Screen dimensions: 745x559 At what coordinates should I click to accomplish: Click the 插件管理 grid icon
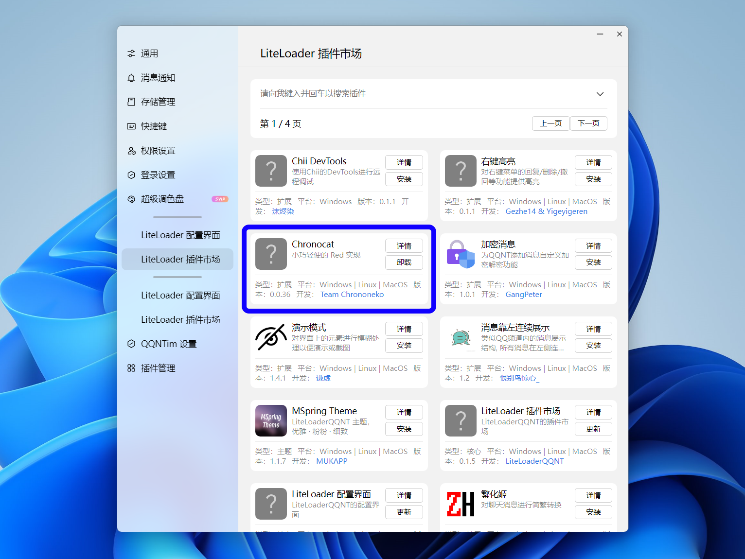(x=131, y=368)
